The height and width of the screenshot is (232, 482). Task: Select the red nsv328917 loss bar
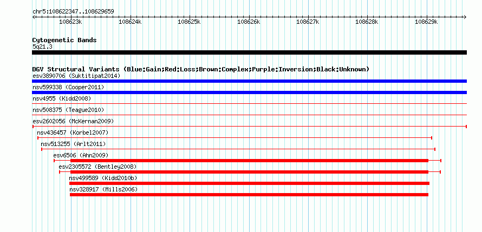point(249,195)
